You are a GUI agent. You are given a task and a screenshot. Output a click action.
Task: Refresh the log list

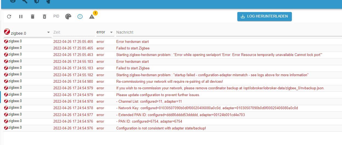click(9, 17)
